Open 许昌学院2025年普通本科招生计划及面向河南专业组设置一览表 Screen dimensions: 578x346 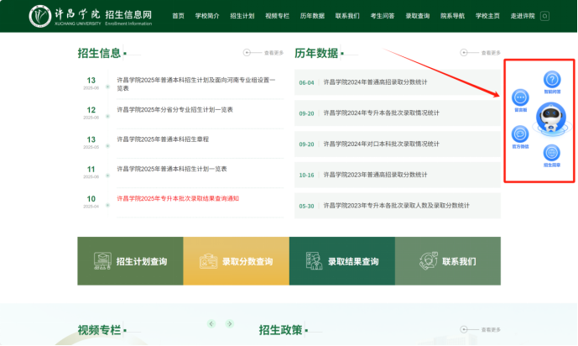[x=196, y=84]
